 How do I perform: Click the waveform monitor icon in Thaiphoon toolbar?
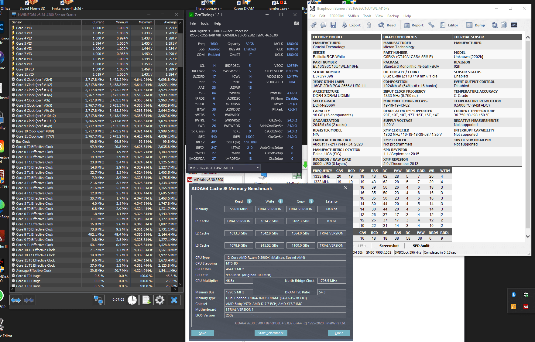(x=514, y=25)
